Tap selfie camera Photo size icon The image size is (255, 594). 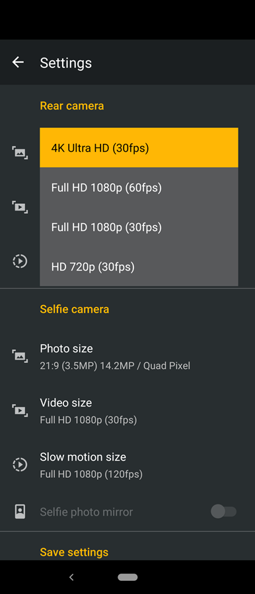20,356
